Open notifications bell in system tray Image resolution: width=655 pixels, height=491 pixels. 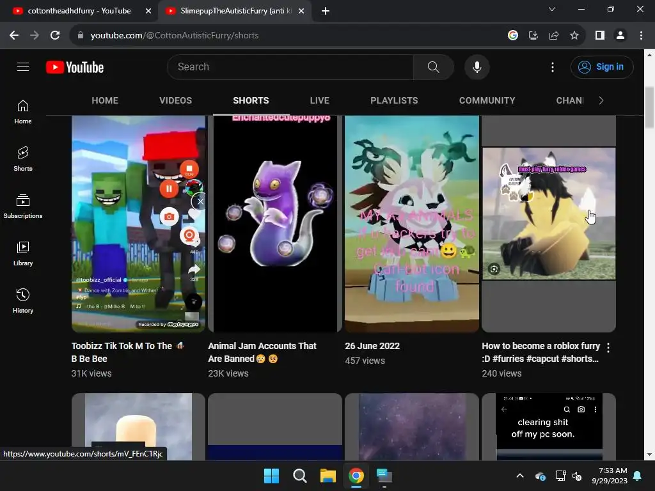coord(638,476)
